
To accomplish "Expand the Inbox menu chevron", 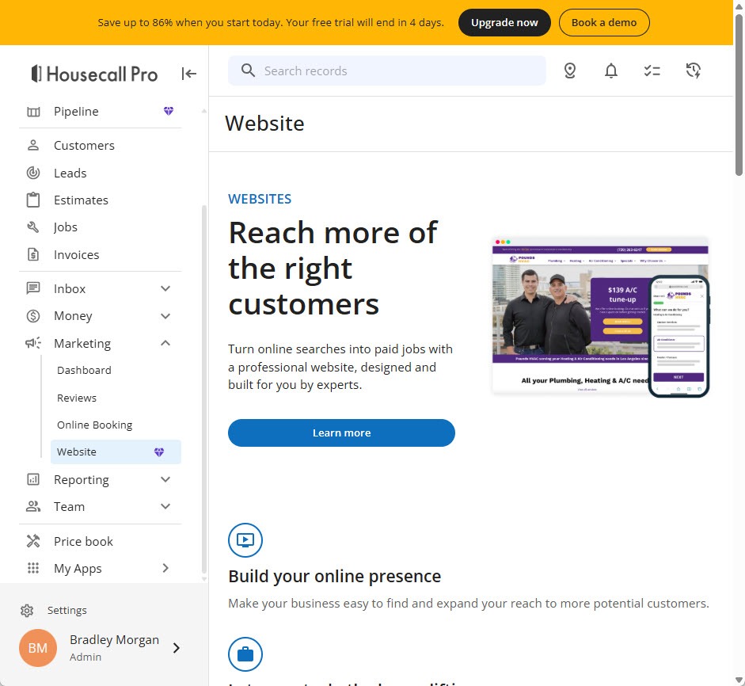I will click(x=165, y=288).
